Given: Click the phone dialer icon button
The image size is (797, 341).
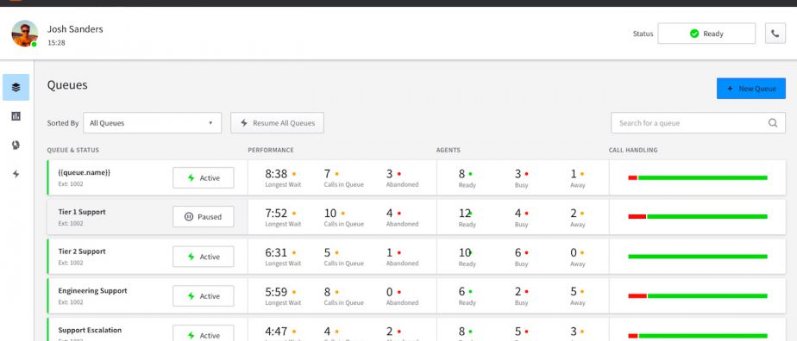Looking at the screenshot, I should (775, 34).
